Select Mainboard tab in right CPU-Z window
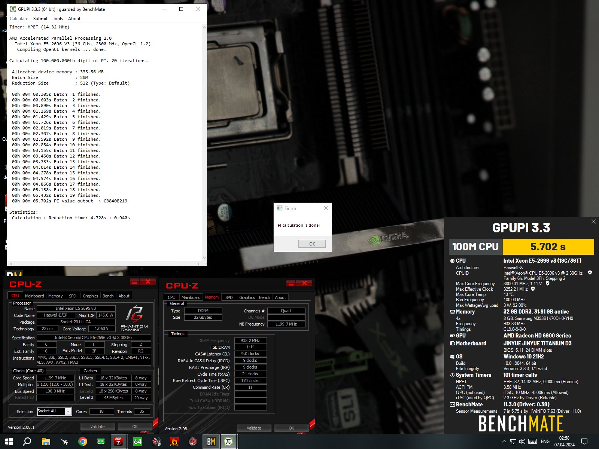The image size is (599, 449). [191, 297]
